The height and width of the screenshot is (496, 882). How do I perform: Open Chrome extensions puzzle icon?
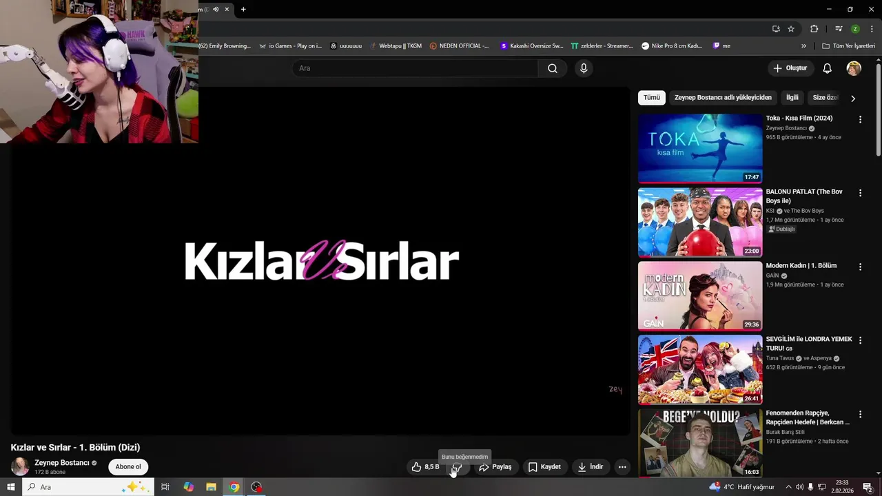point(814,29)
